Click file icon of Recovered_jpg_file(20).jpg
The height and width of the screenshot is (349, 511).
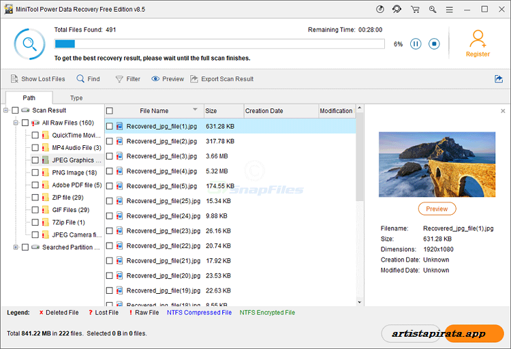pyautogui.click(x=120, y=275)
